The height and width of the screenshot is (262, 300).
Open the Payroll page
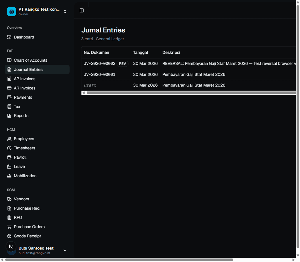click(37, 157)
